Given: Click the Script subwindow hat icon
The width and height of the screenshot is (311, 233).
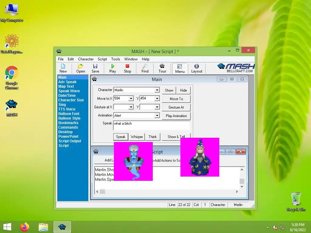Looking at the screenshot, I should (96, 152).
